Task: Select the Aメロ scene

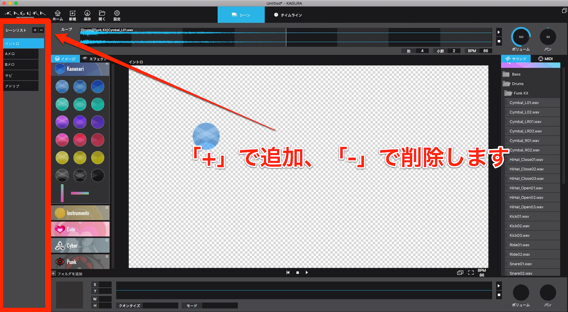Action: click(21, 54)
